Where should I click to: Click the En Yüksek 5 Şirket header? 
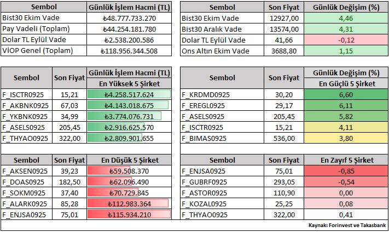tap(129, 84)
